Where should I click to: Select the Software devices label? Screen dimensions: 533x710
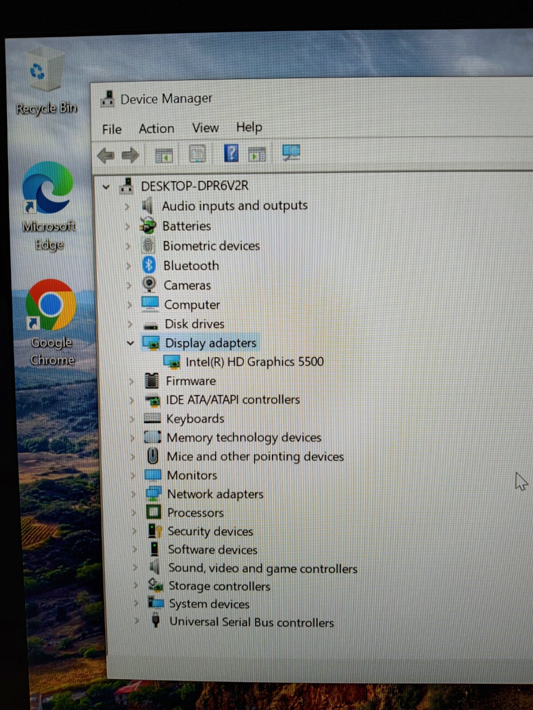tap(212, 549)
